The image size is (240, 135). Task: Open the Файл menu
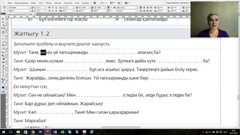10,3
